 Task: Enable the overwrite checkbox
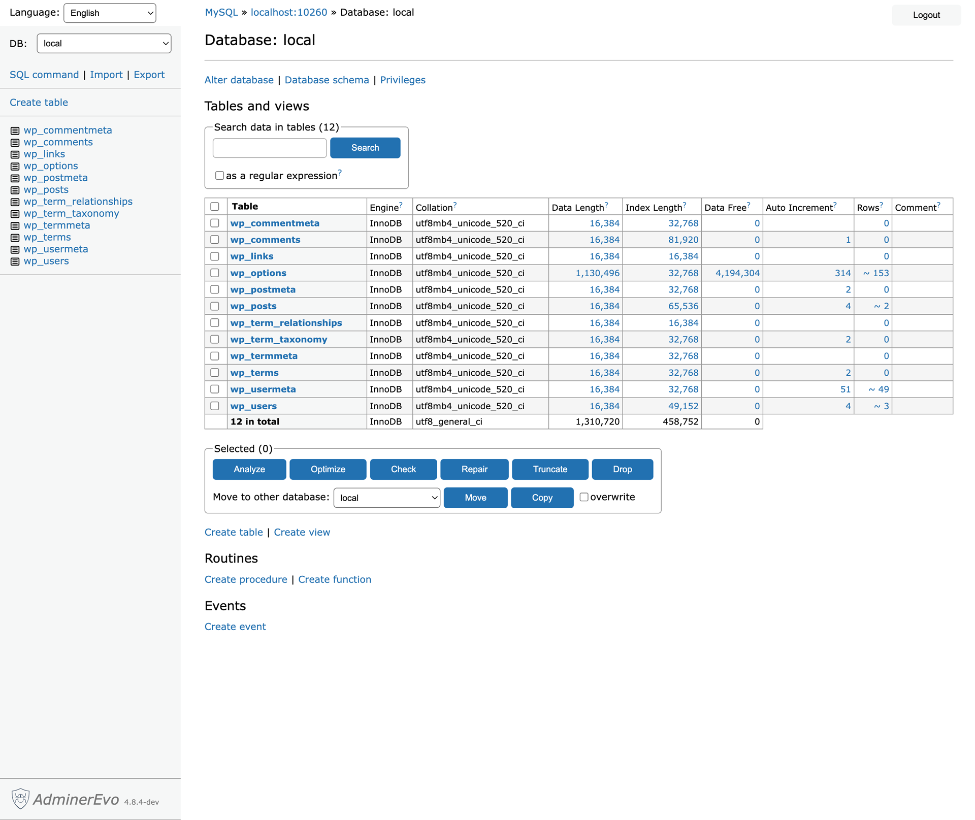tap(584, 497)
